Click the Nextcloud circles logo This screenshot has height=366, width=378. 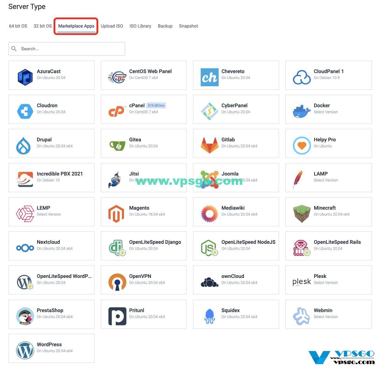coord(25,248)
